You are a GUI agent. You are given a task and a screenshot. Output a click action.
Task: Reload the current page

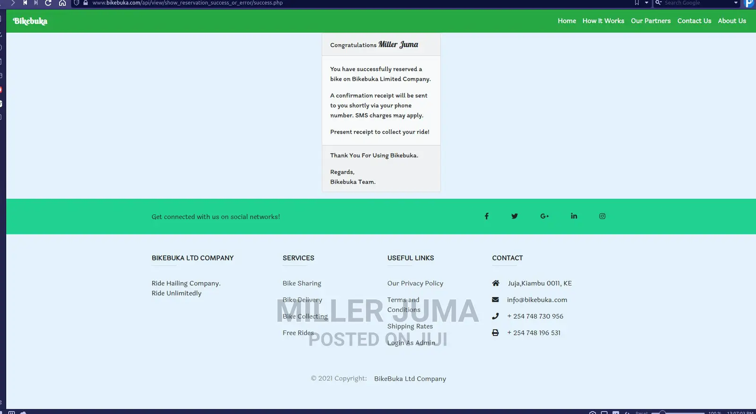(48, 3)
